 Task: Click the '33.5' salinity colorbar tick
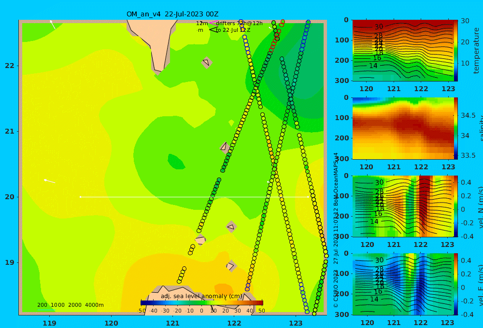coord(468,155)
